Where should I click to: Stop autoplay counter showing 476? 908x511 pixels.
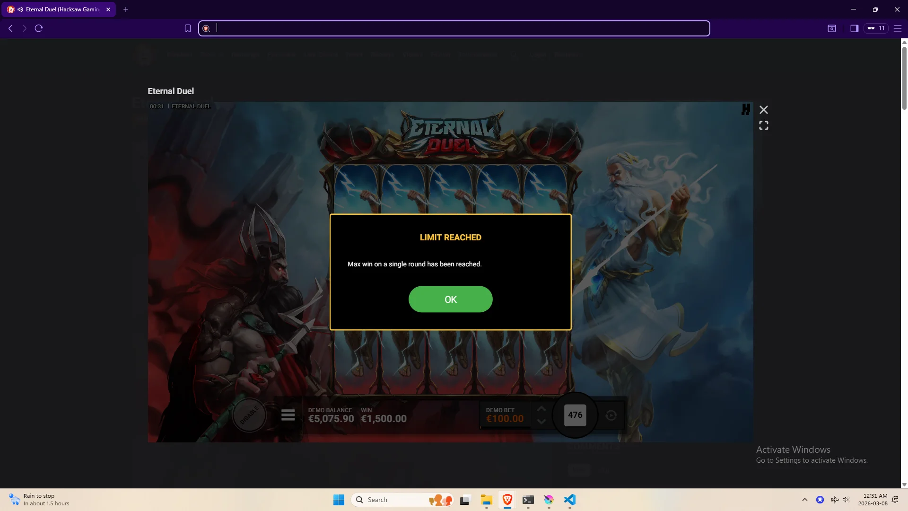pos(575,415)
